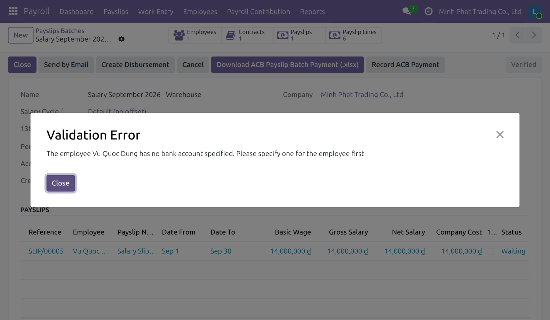The image size is (550, 320).
Task: Open payslip reference SLIP/00005
Action: click(46, 251)
